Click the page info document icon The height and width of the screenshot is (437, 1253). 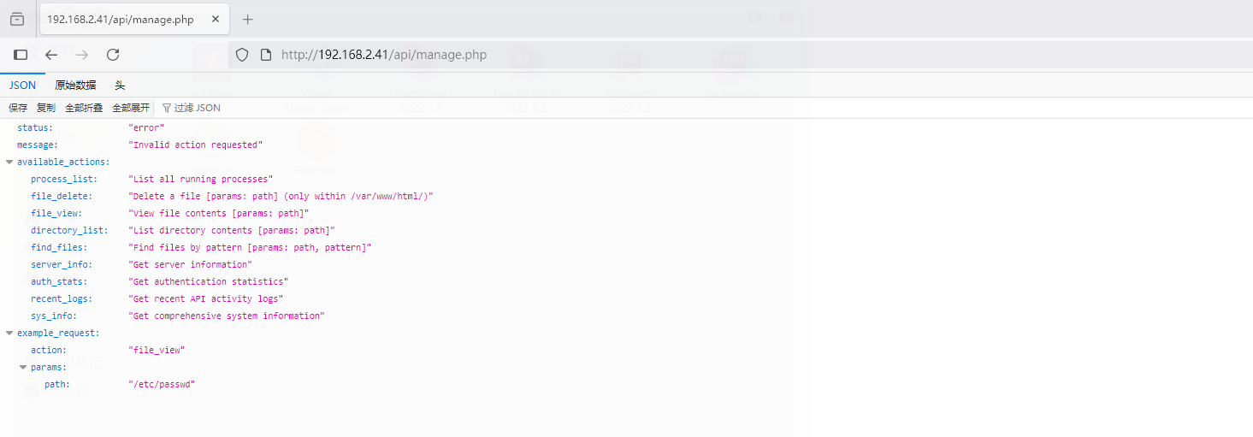[266, 55]
